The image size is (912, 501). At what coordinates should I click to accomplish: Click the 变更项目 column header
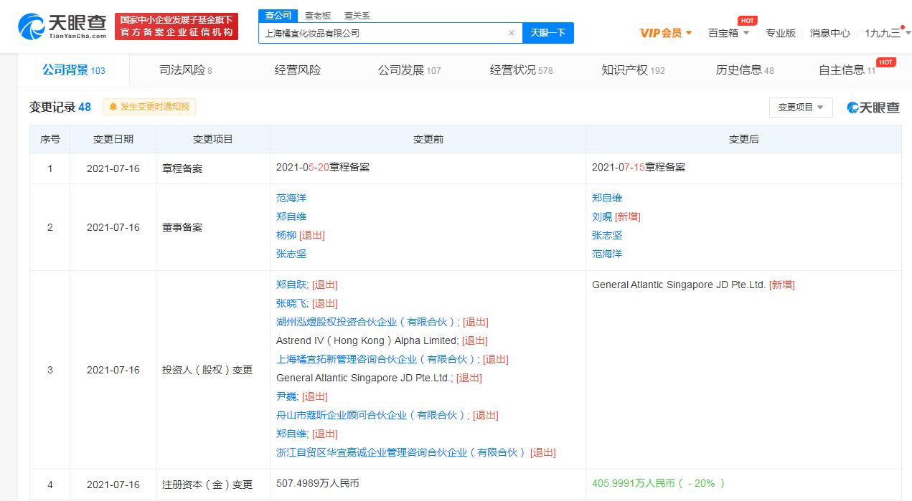pos(213,139)
